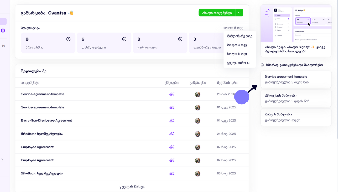
Task: Select 'მიმდინარე თვე' from the period menu
Action: point(239,36)
